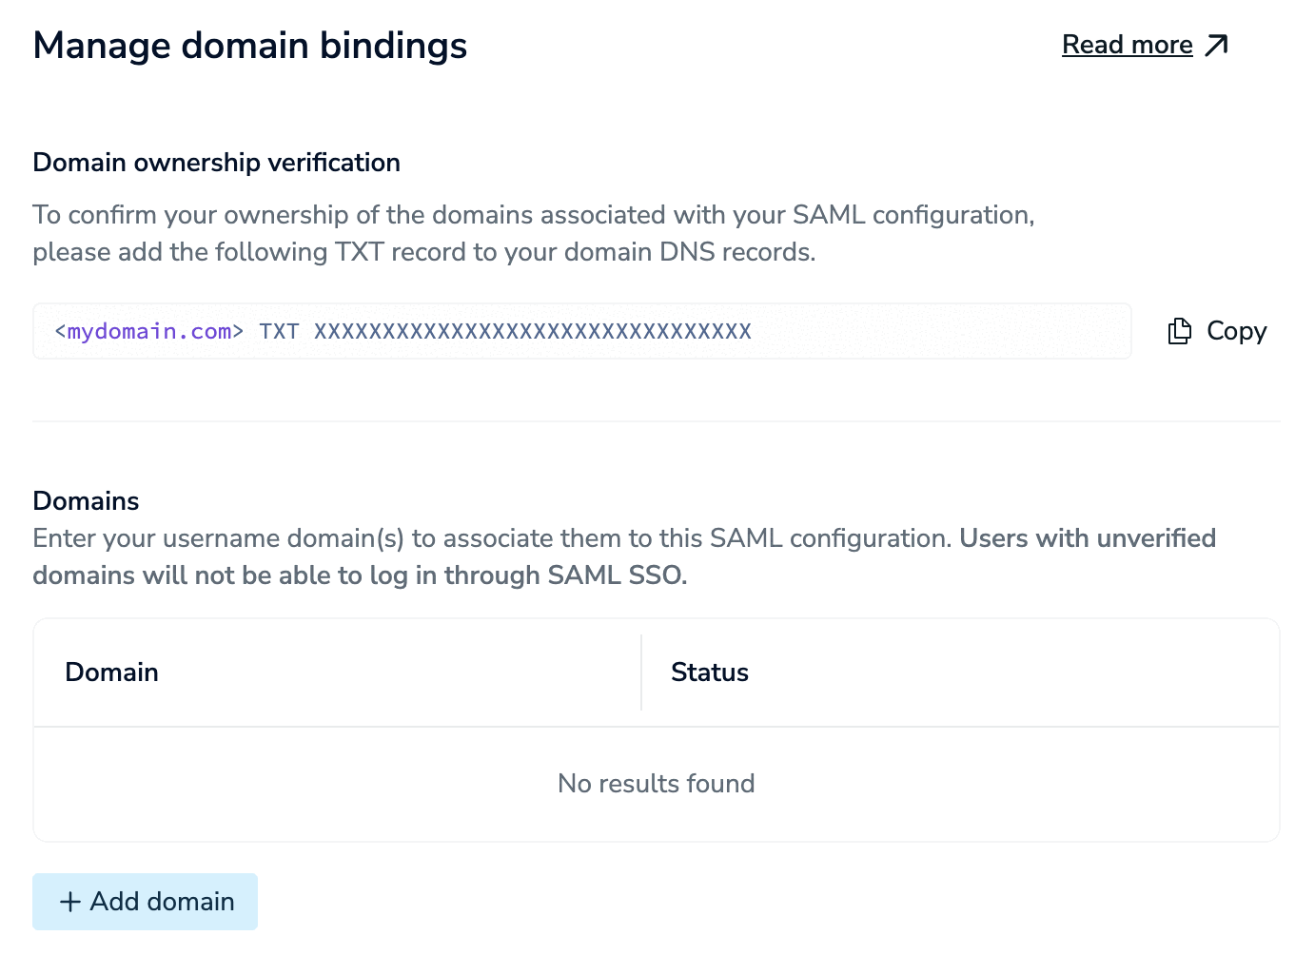The height and width of the screenshot is (955, 1315).
Task: Click the external arrow icon beside Read more
Action: (x=1216, y=45)
